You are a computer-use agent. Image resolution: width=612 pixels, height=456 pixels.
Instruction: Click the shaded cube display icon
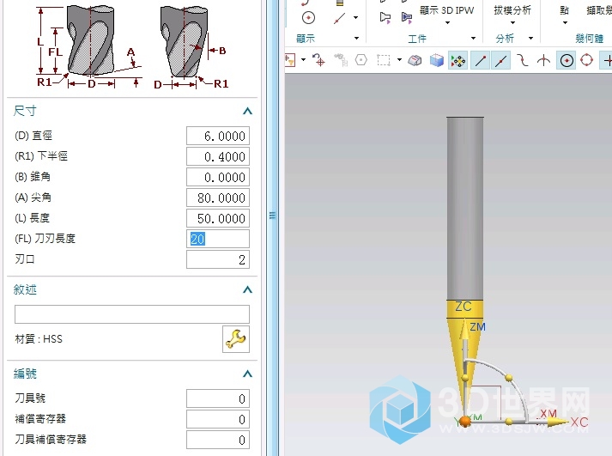tap(437, 60)
